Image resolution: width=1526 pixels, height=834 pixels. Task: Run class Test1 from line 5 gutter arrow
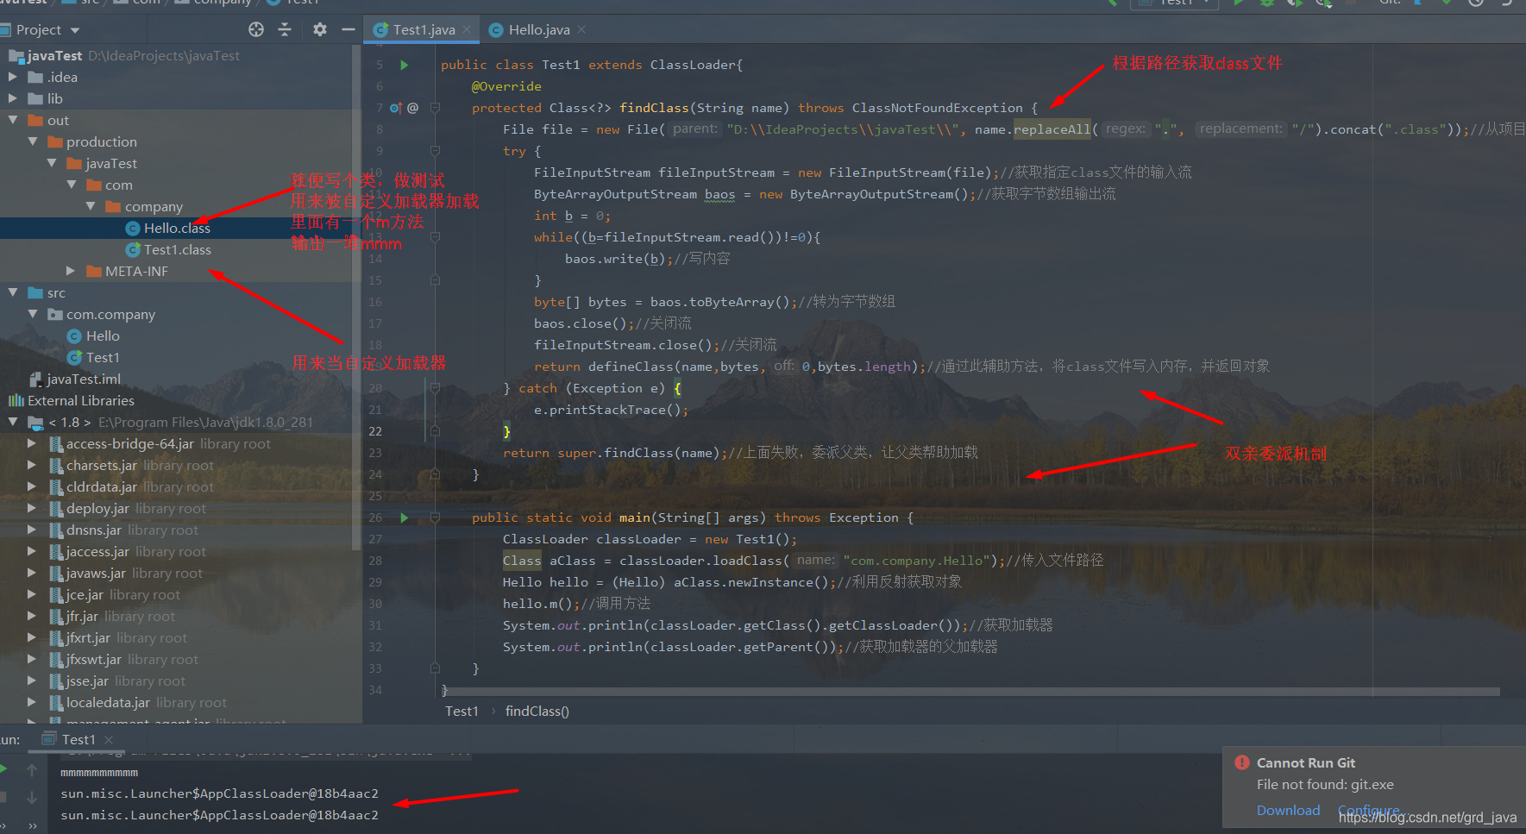coord(404,65)
